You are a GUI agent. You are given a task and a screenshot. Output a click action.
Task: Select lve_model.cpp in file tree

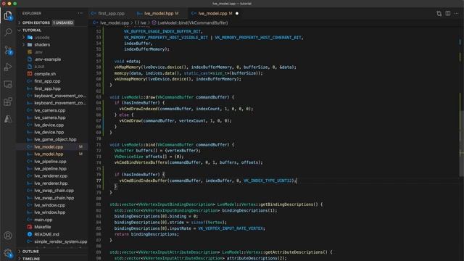(x=49, y=146)
